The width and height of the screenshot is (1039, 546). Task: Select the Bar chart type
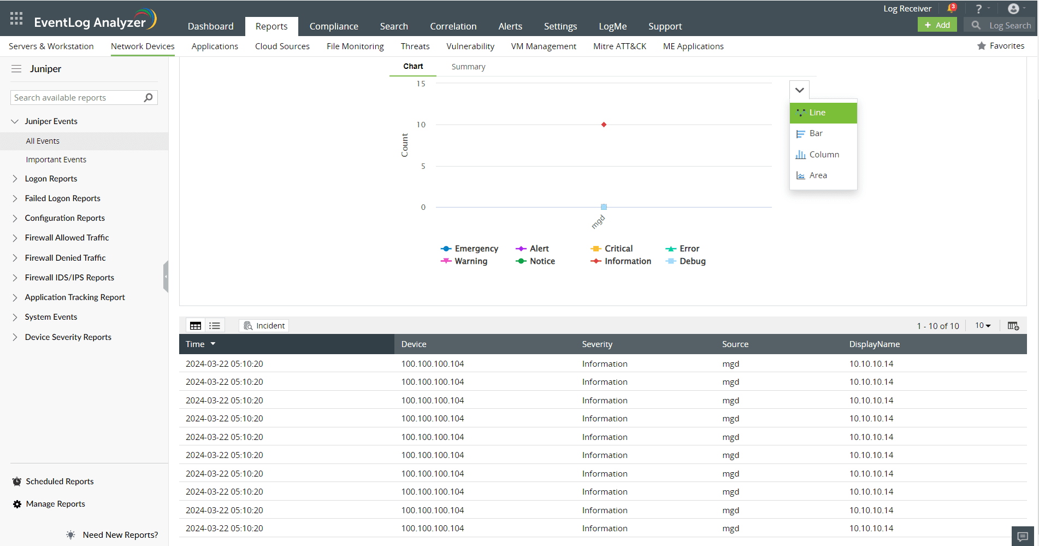pyautogui.click(x=823, y=133)
